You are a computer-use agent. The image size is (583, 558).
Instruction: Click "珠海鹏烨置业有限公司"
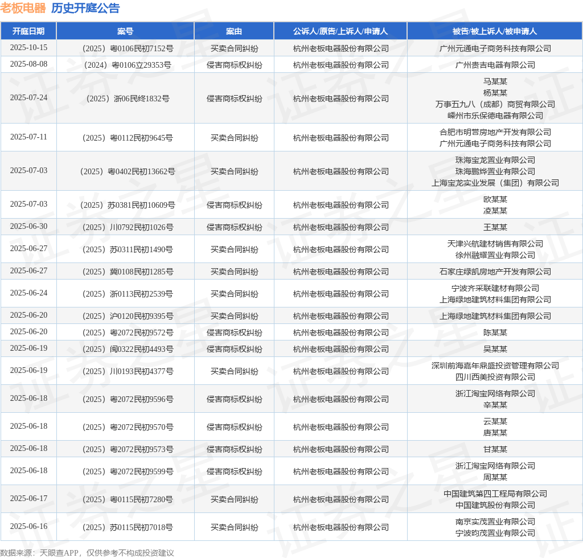[x=495, y=171]
